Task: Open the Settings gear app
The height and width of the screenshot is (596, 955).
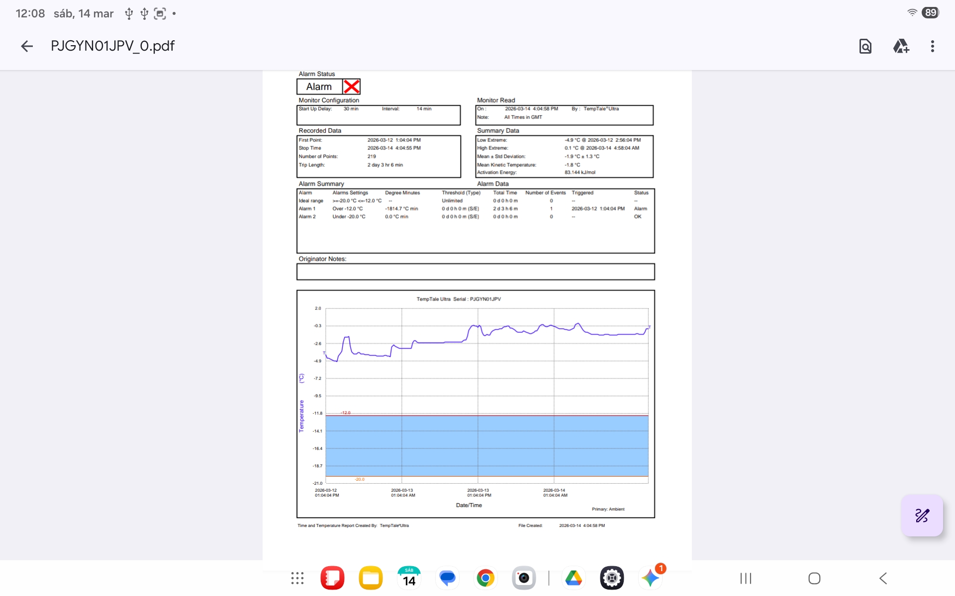Action: (612, 578)
